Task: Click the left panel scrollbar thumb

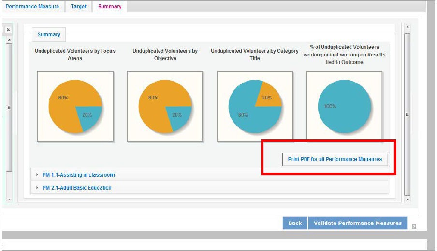Action: tap(9, 108)
